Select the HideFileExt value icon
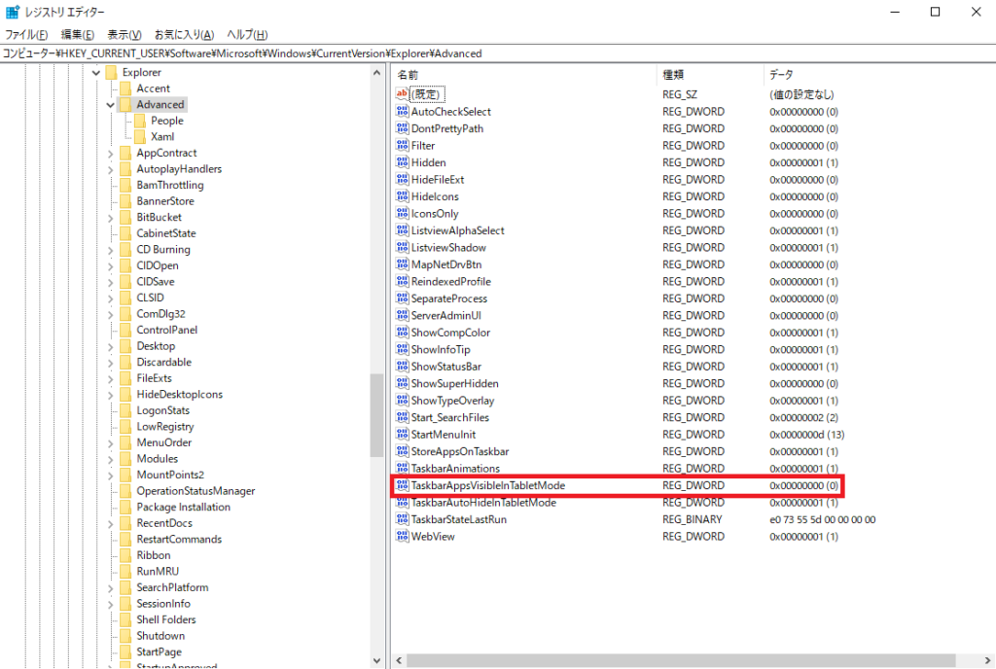 (403, 180)
